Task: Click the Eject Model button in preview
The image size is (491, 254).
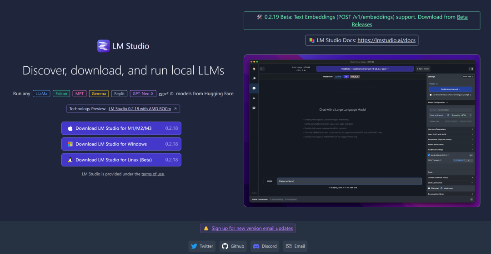Action: (423, 69)
